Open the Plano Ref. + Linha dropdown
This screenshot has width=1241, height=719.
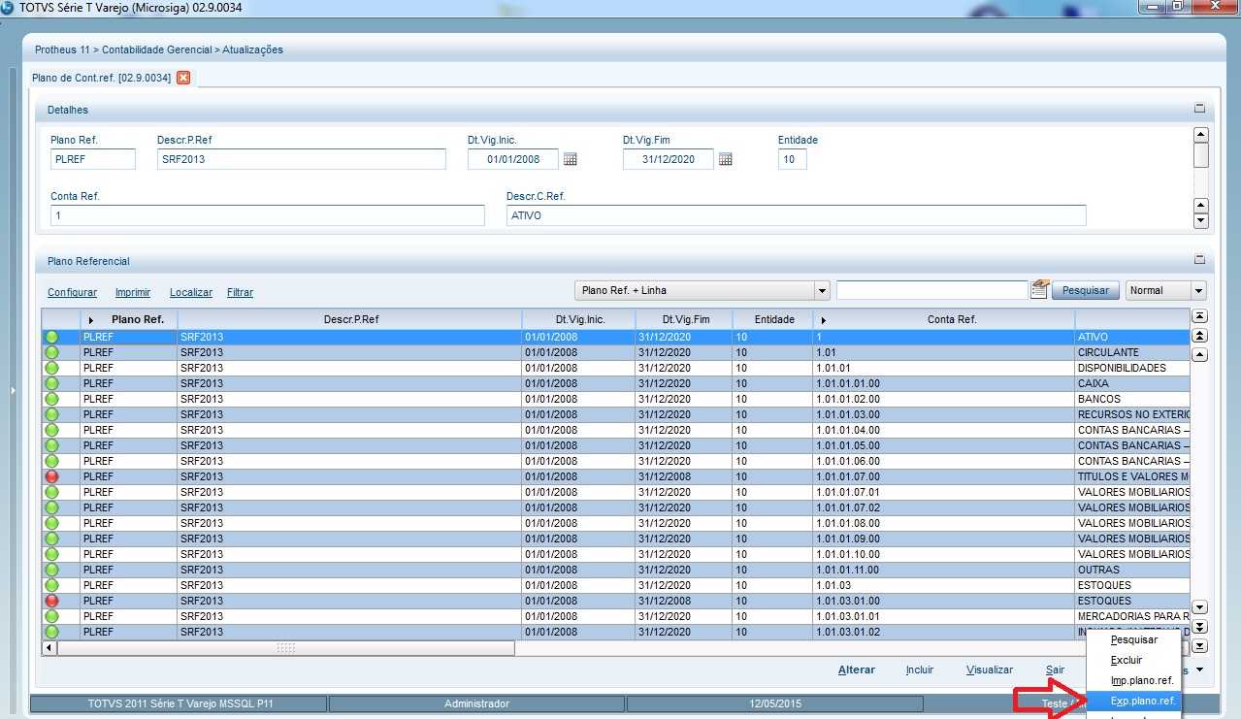click(x=821, y=289)
